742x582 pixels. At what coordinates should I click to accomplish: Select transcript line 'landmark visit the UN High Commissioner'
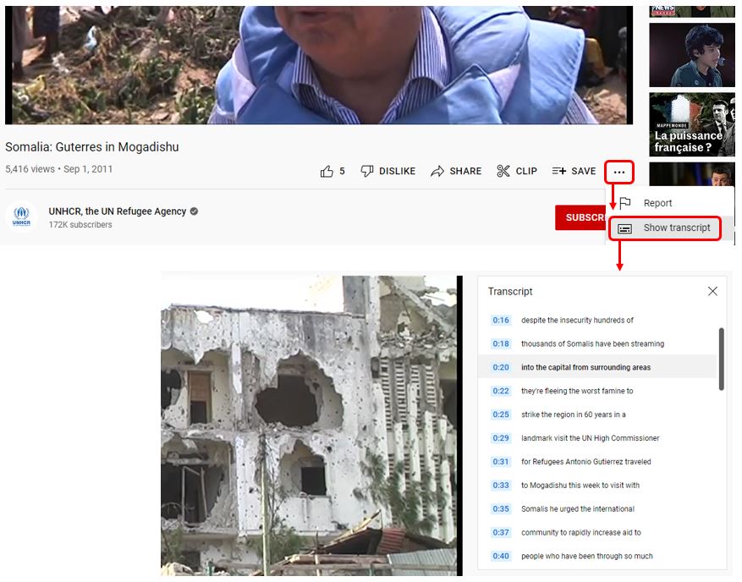(x=590, y=438)
